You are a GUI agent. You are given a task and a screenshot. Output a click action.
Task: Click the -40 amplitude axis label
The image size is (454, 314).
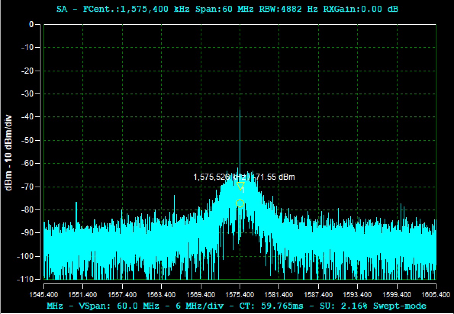(27, 117)
